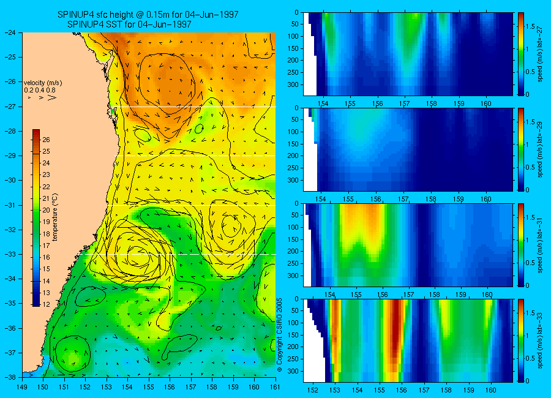Click the title 'SPINUP4 sfc height @ 0.15m for 04-Jun-1997'
This screenshot has width=551, height=398.
tap(148, 15)
